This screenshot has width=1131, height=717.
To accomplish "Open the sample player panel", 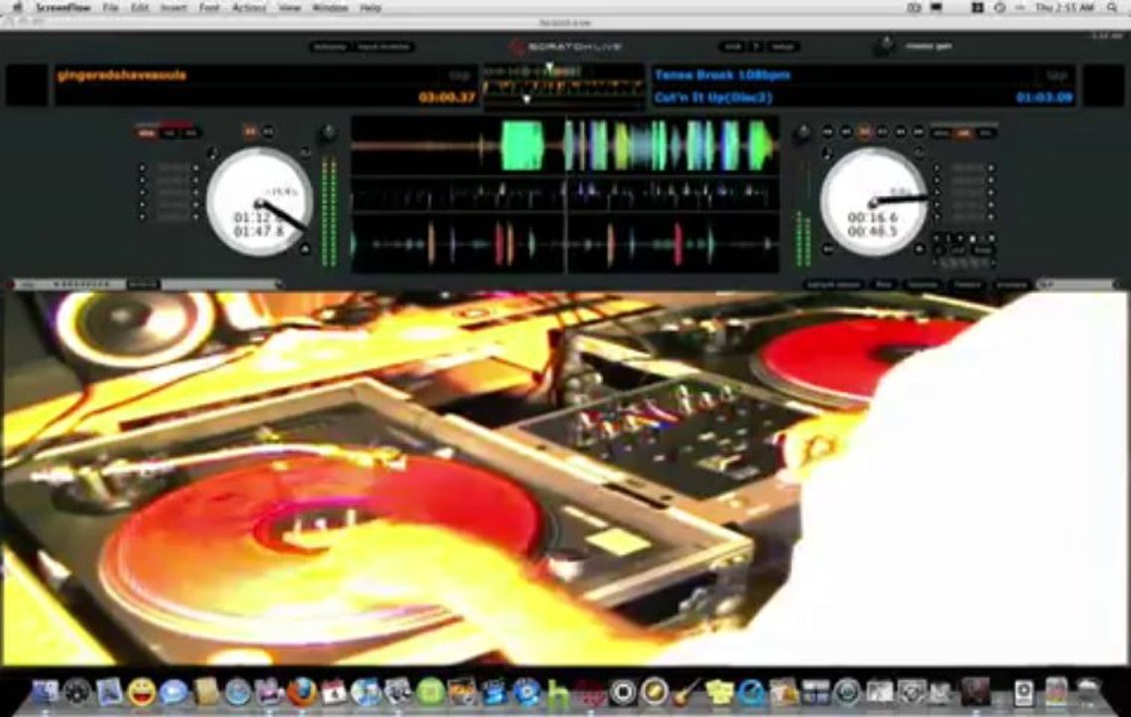I will pyautogui.click(x=834, y=285).
